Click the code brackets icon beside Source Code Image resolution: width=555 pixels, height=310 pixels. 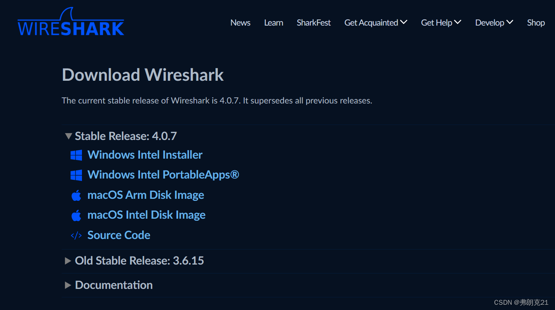[x=76, y=235]
